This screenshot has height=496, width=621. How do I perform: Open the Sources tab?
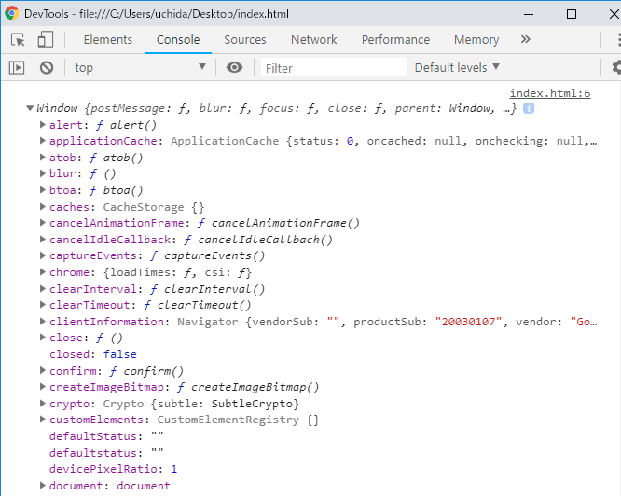[244, 39]
